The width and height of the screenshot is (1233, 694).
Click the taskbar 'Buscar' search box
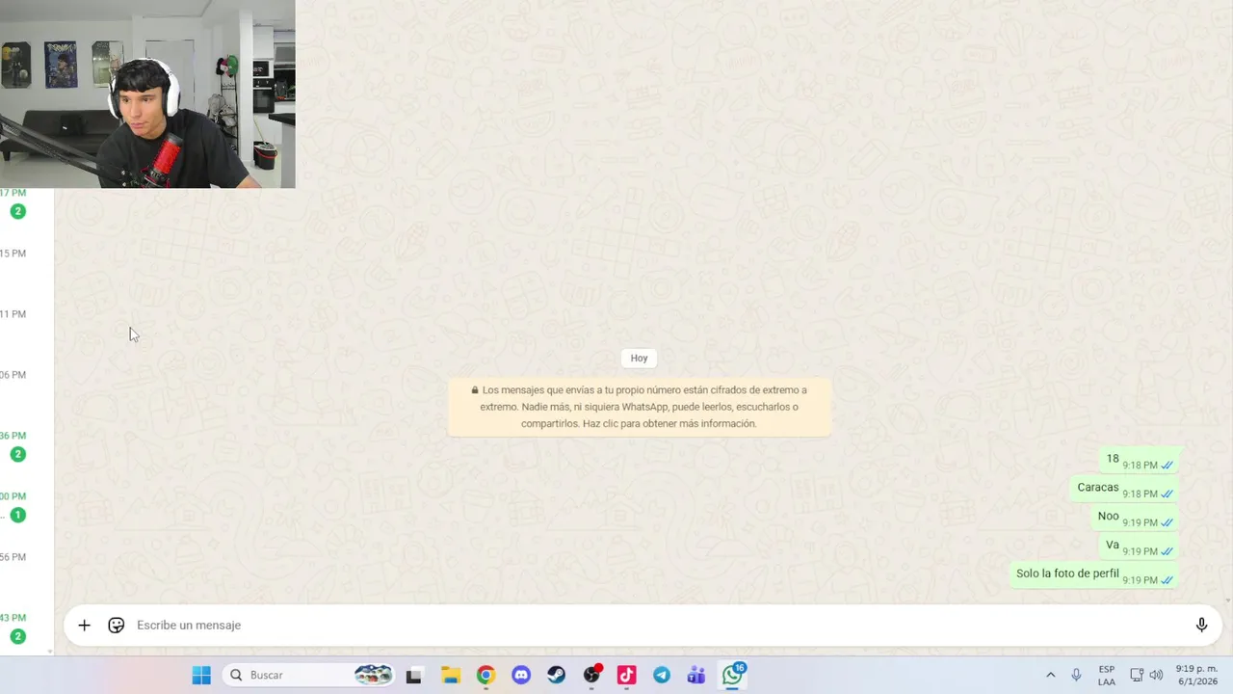coord(309,676)
